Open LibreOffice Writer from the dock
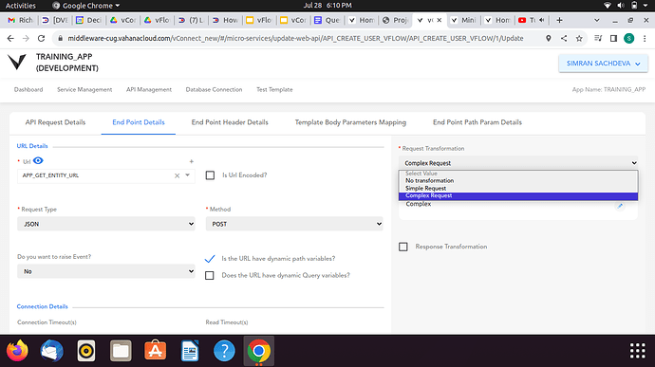 [x=190, y=351]
